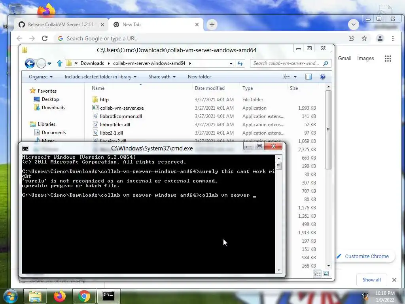
Task: Open the Share with menu
Action: tap(162, 77)
